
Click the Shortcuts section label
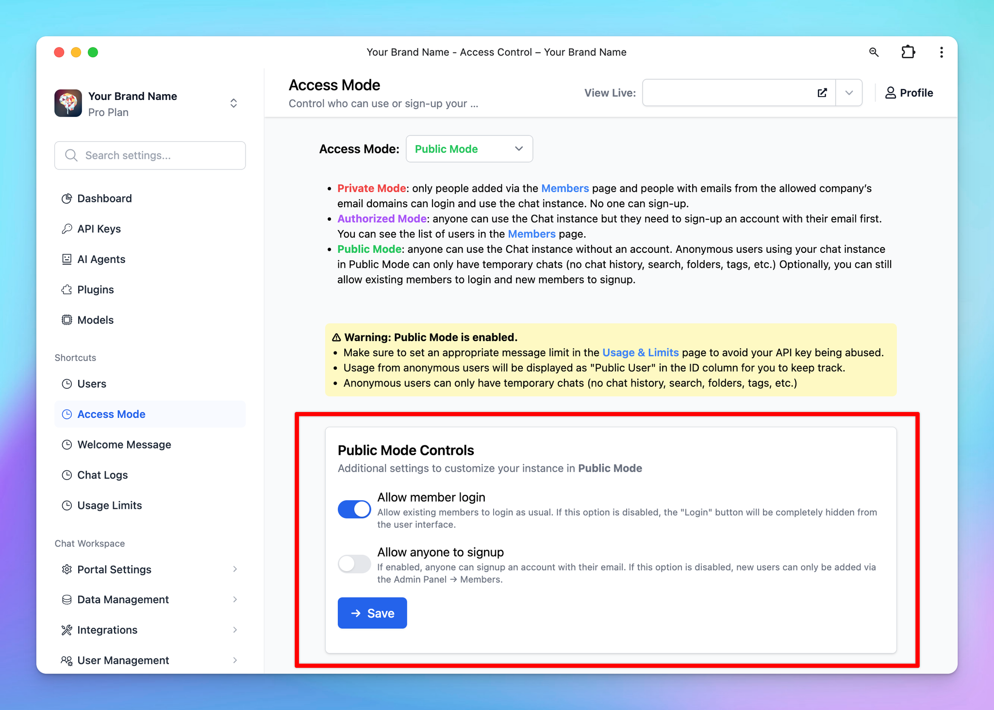click(75, 358)
